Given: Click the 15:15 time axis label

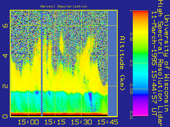Looking at the screenshot, I should coord(55,122).
